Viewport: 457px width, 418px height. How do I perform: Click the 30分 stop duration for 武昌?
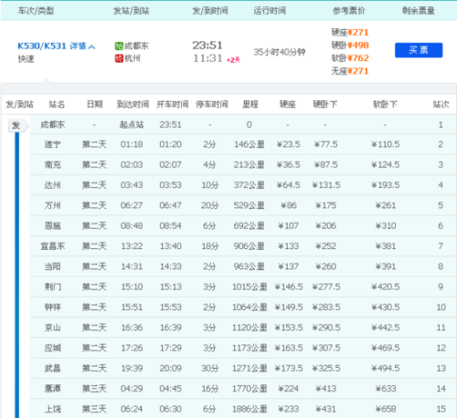tap(210, 369)
